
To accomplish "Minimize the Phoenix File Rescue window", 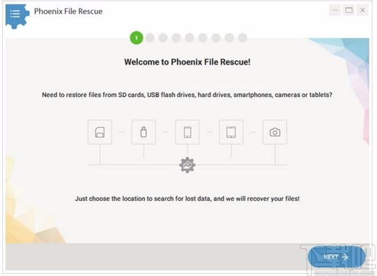I will 336,10.
